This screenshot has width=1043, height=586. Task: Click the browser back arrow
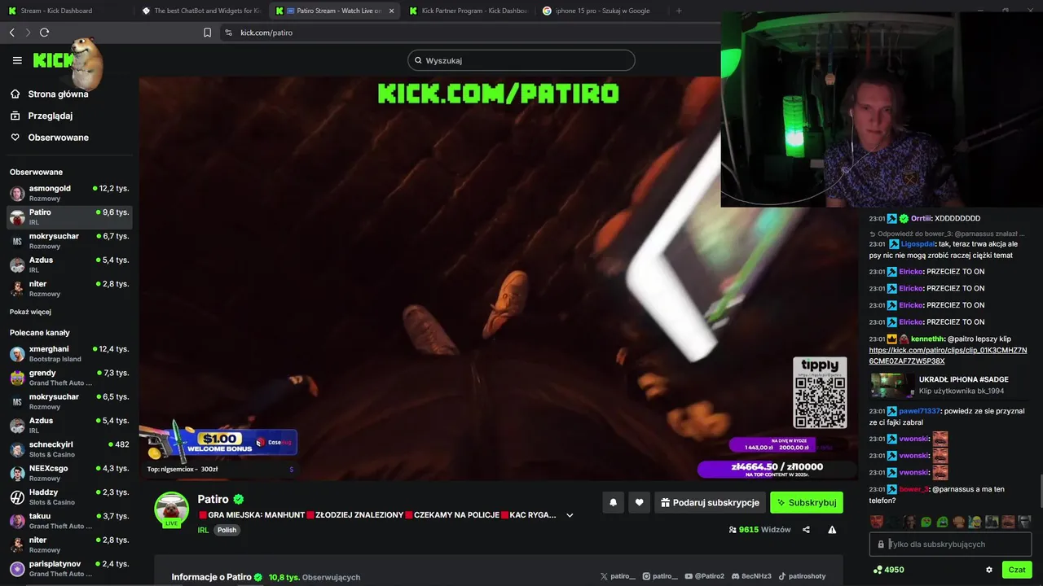[x=12, y=33]
